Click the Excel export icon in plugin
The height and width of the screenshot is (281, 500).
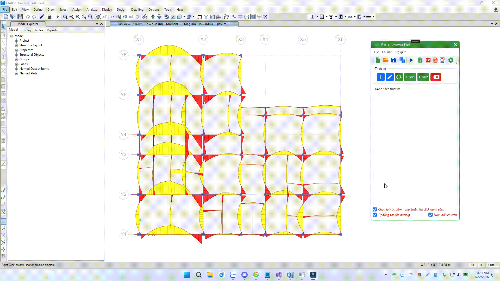(420, 60)
